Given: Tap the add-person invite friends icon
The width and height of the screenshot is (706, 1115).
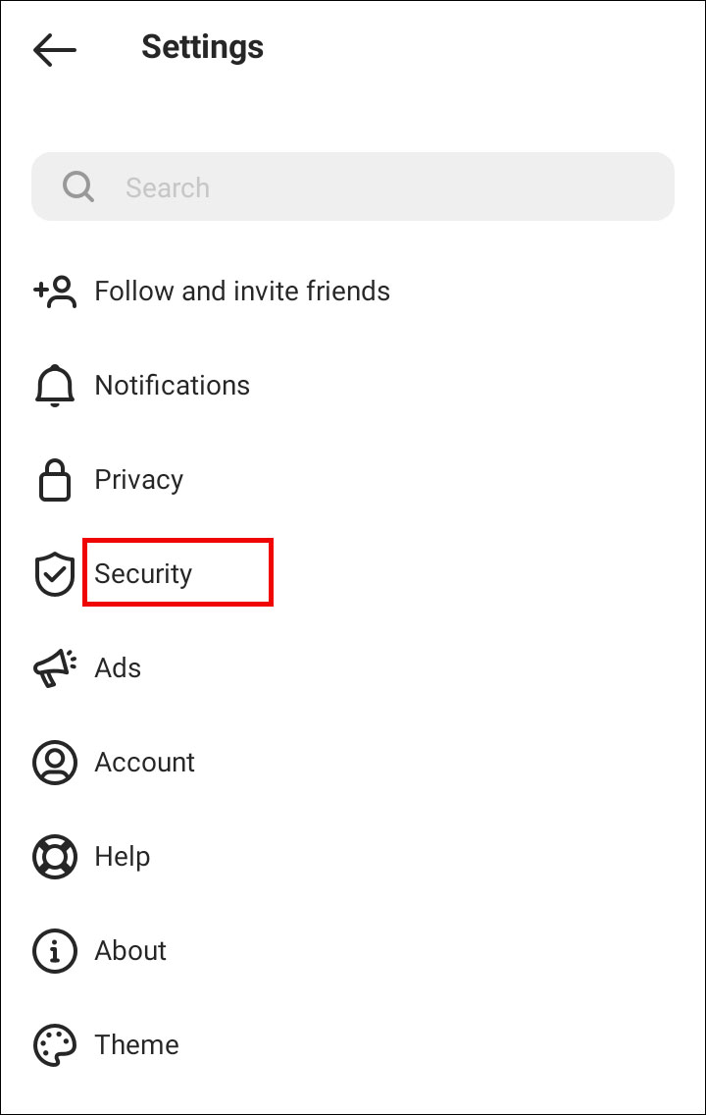Looking at the screenshot, I should pos(55,292).
